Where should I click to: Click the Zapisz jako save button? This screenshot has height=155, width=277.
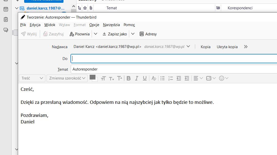pyautogui.click(x=115, y=34)
